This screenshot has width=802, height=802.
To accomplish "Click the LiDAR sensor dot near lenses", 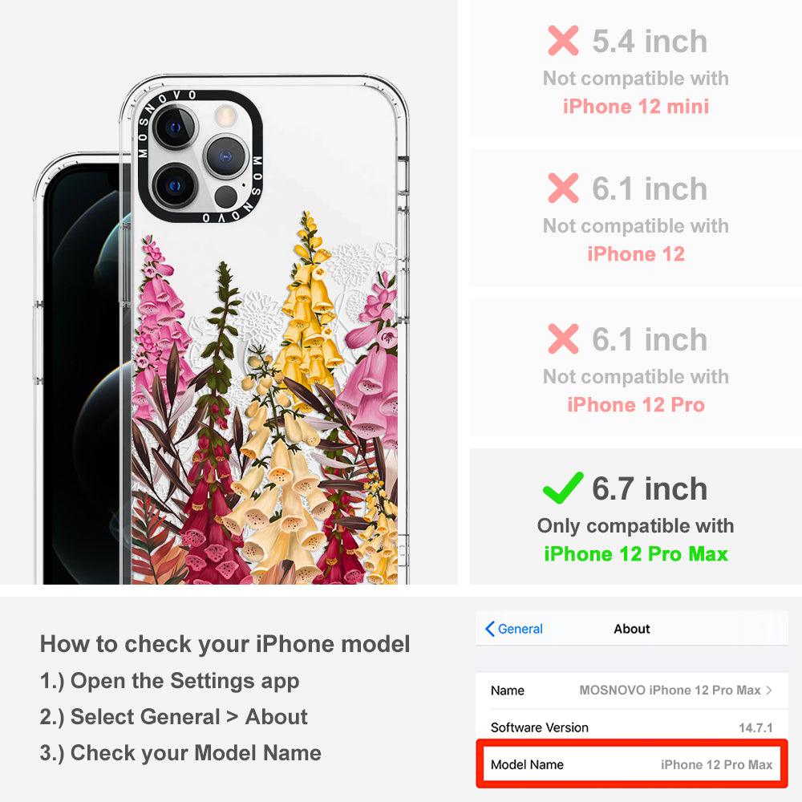I will click(x=225, y=196).
